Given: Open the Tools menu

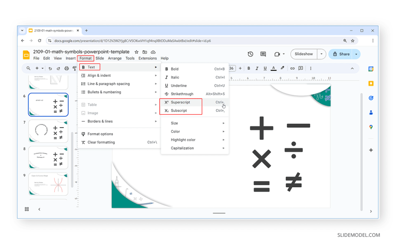Looking at the screenshot, I should coord(130,58).
